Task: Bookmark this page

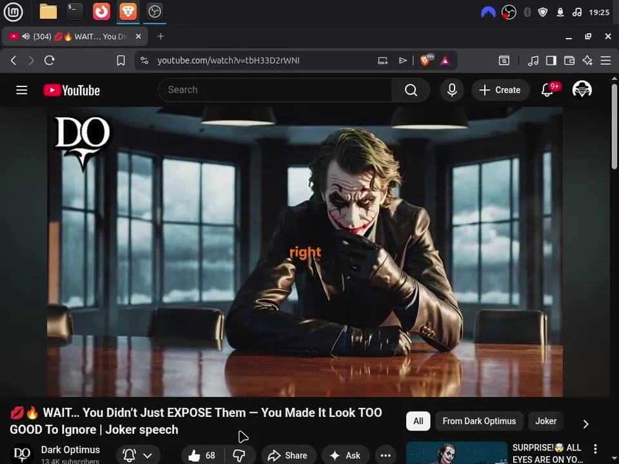Action: tap(121, 61)
